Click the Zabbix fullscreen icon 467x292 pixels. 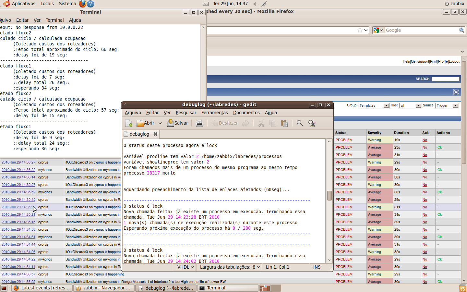click(456, 92)
